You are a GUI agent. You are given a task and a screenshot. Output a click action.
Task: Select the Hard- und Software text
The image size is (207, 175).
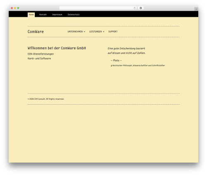[39, 58]
